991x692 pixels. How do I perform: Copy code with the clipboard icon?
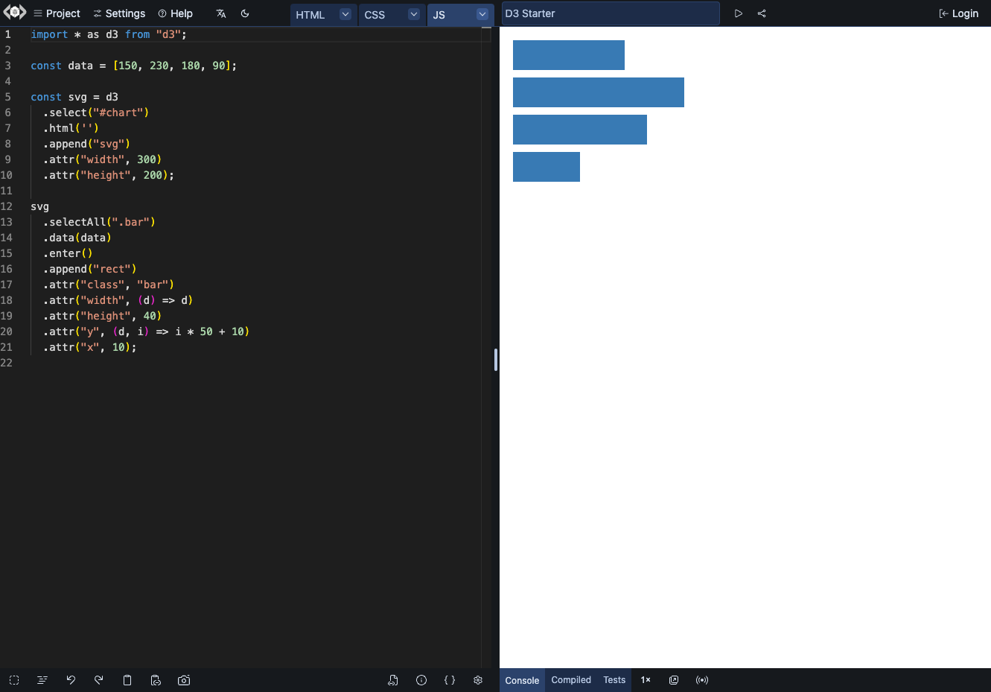(127, 680)
